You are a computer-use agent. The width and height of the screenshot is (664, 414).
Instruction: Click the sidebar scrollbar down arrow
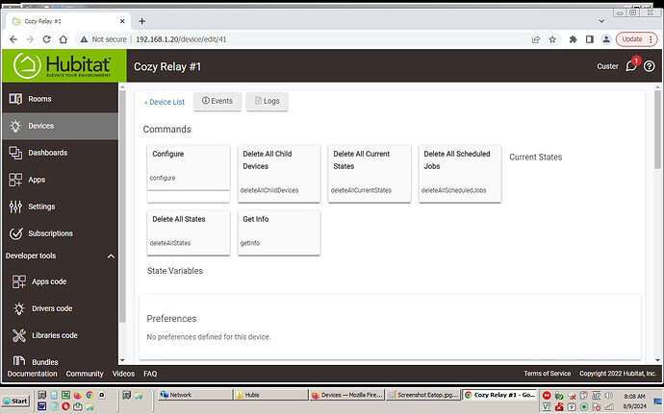pyautogui.click(x=122, y=360)
